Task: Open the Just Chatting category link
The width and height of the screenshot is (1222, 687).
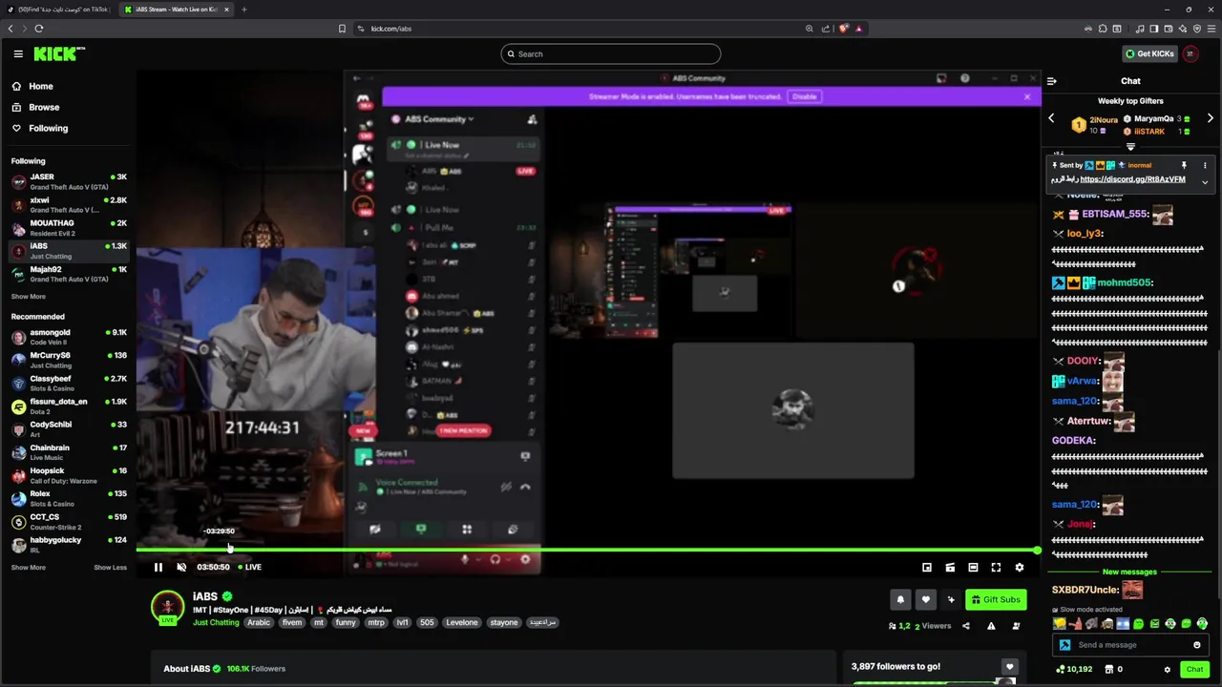Action: click(216, 622)
